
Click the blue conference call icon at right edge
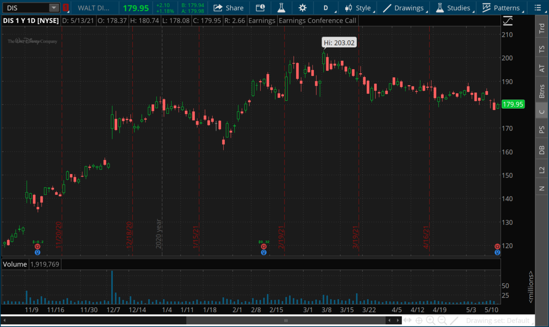click(497, 252)
